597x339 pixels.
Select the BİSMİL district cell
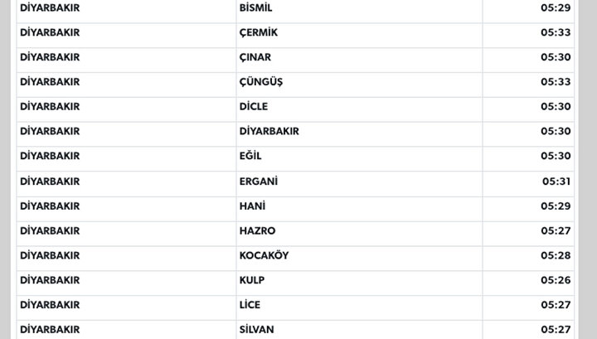pyautogui.click(x=359, y=10)
